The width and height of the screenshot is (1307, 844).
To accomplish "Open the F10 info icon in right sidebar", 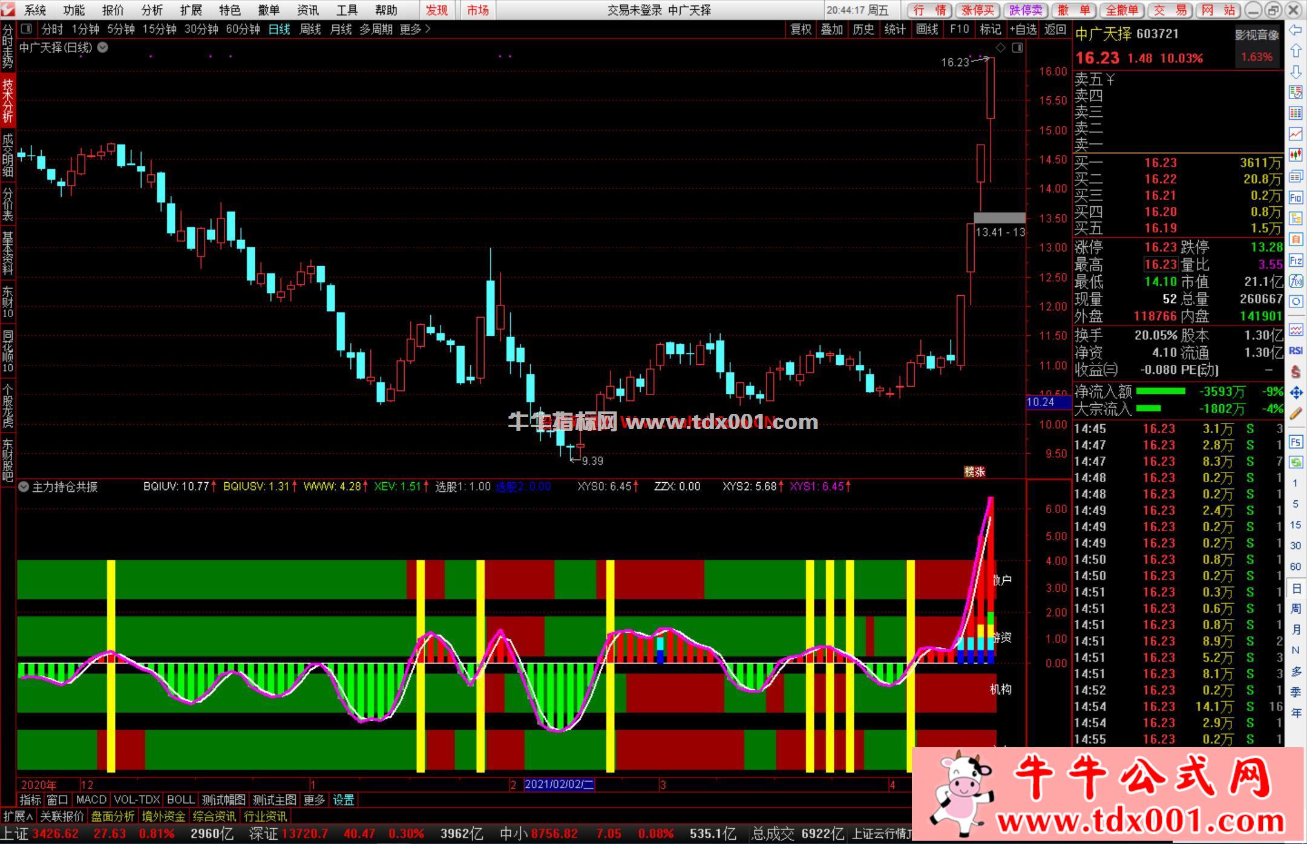I will pyautogui.click(x=1296, y=197).
